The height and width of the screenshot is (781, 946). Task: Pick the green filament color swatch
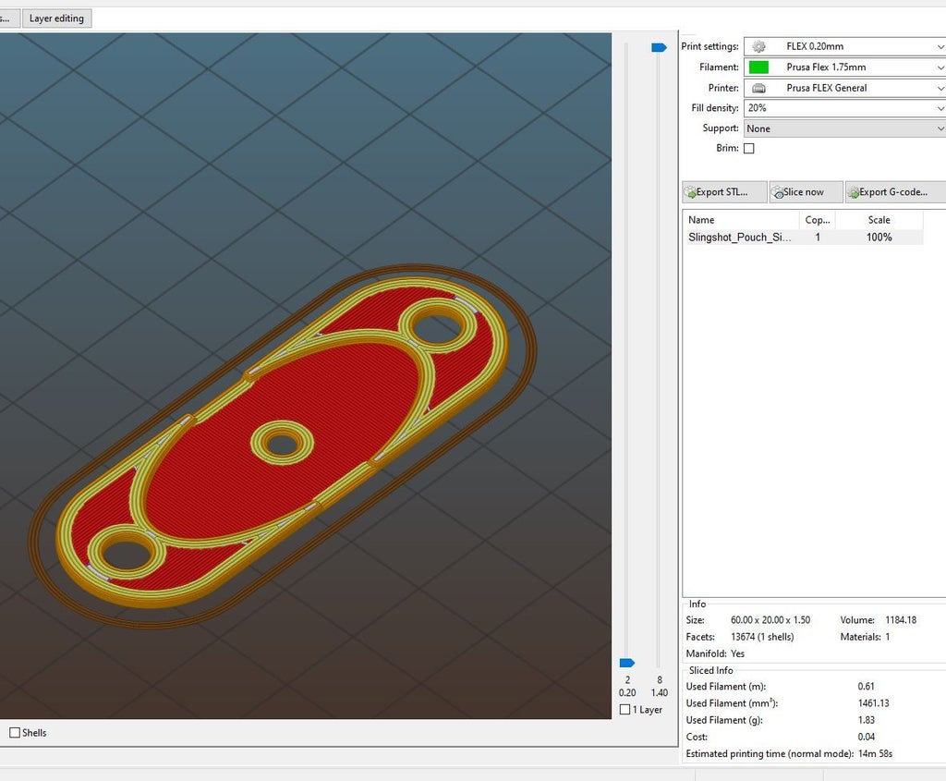tap(758, 67)
